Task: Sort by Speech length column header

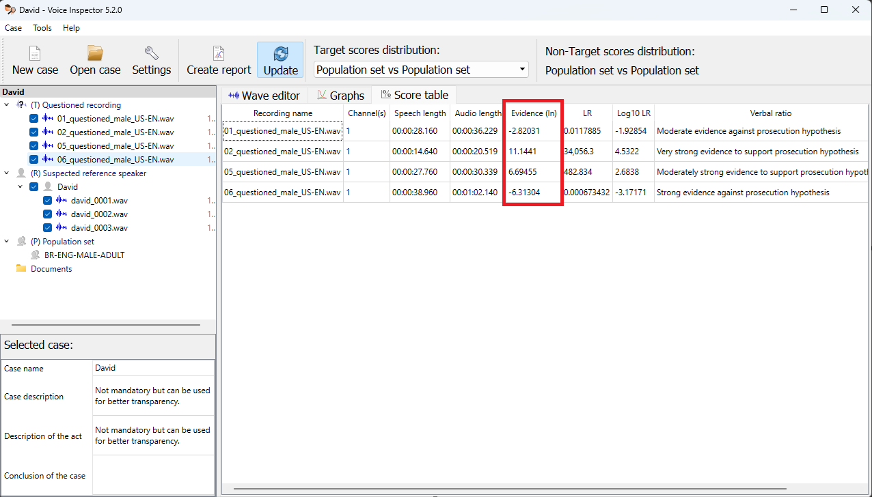Action: [420, 113]
